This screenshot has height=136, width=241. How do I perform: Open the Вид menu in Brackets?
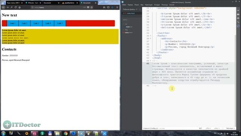(142, 5)
